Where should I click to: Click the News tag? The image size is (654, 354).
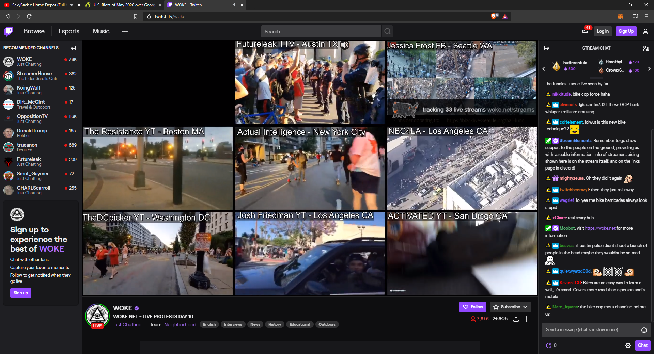(x=255, y=325)
